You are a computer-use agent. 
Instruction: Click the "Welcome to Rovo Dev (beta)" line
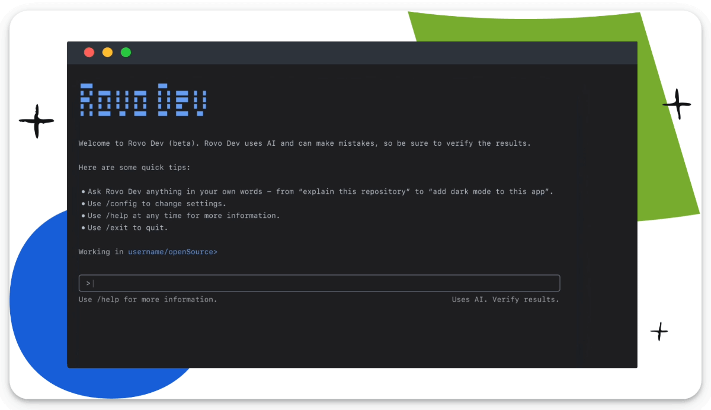coord(305,143)
